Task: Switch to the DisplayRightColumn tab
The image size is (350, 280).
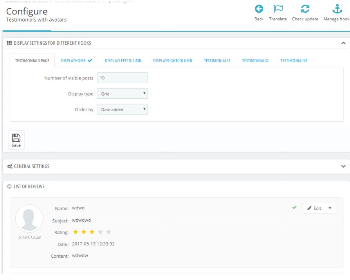Action: [x=173, y=61]
